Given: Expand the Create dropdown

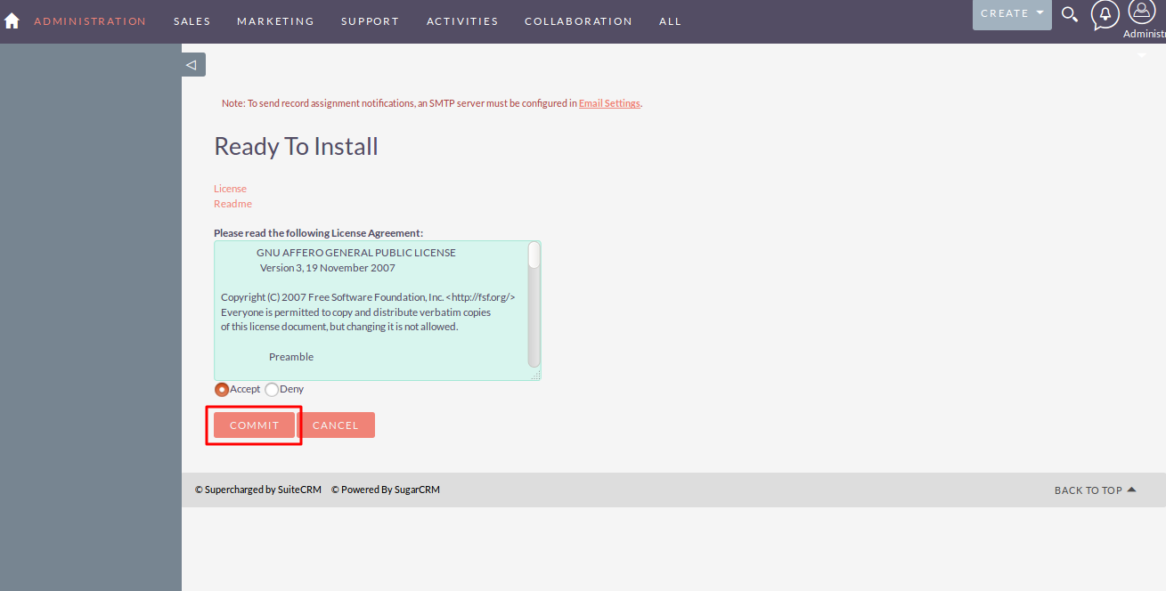Looking at the screenshot, I should [1012, 14].
